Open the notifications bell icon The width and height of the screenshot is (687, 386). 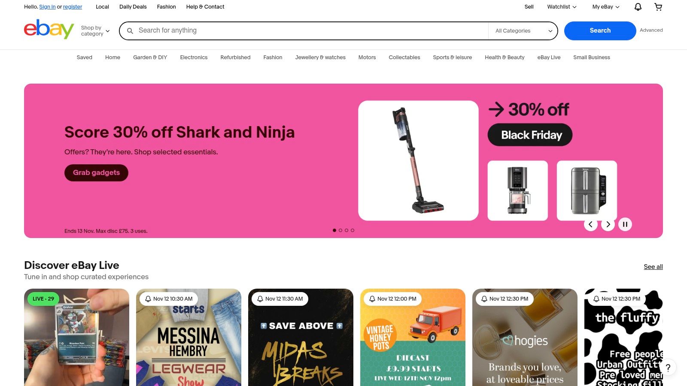(x=638, y=7)
